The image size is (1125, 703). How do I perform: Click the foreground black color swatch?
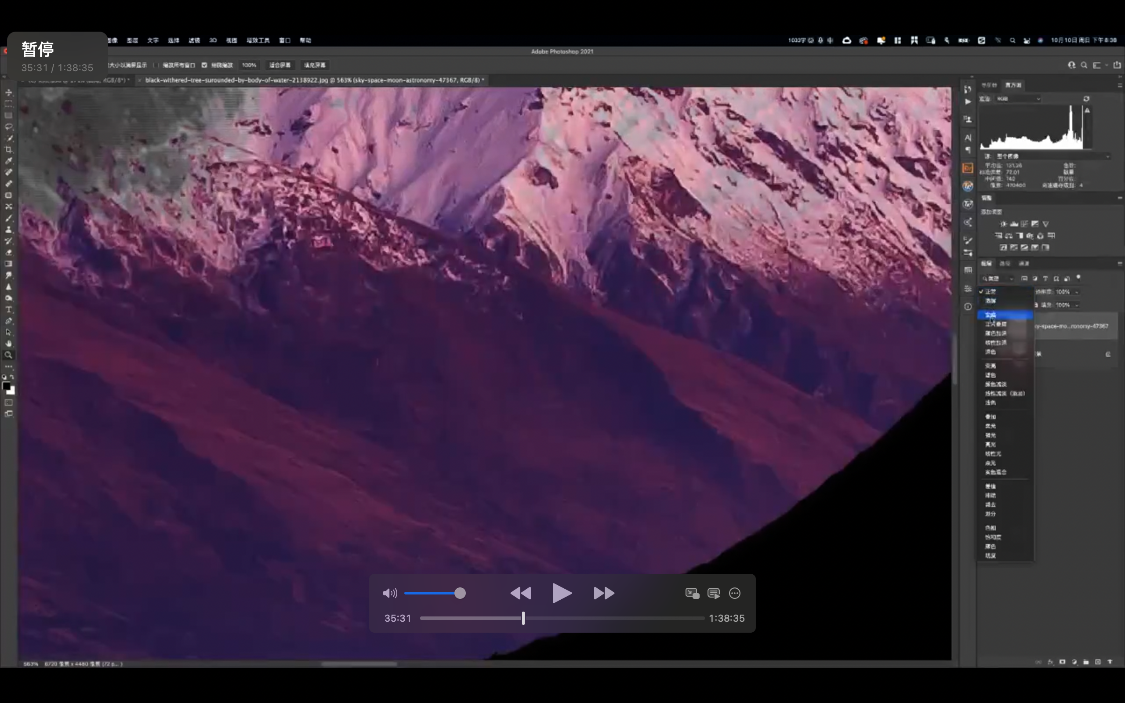(x=7, y=386)
